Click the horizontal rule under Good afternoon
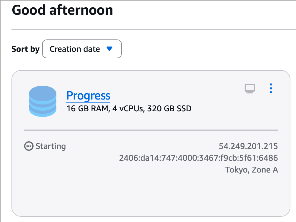The height and width of the screenshot is (222, 296). click(x=153, y=29)
